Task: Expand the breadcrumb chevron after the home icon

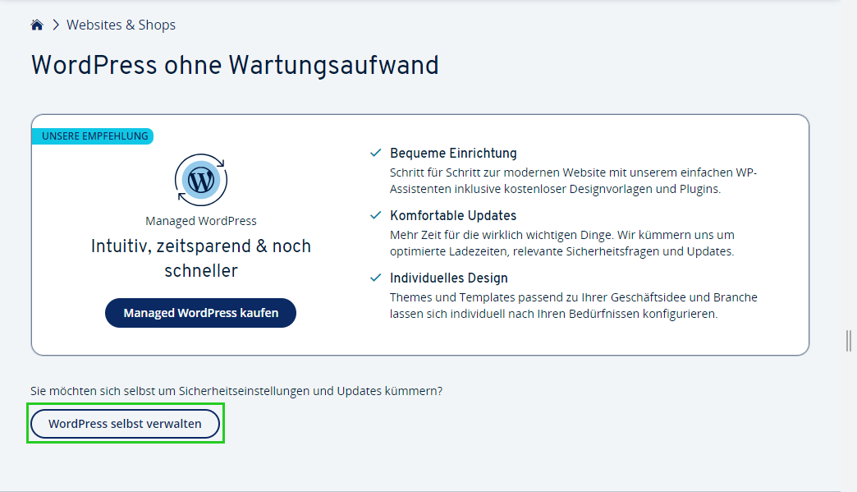Action: coord(54,24)
